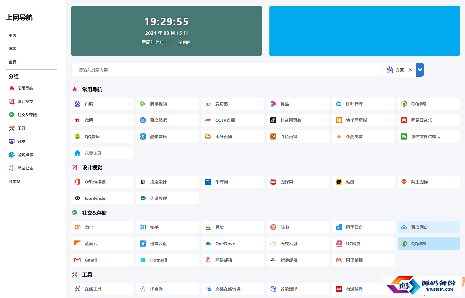Click the 腾讯视频 play icon
Screen dimensions: 465x298
click(143, 104)
